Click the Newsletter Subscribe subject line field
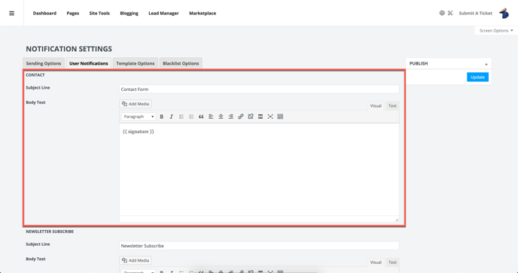 [x=259, y=246]
